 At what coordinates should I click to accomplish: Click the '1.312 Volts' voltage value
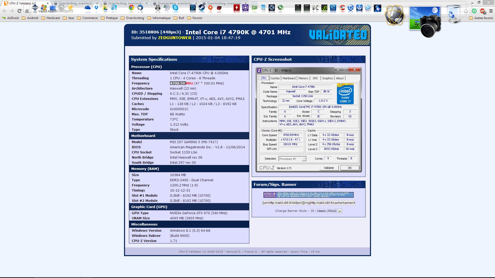click(179, 125)
